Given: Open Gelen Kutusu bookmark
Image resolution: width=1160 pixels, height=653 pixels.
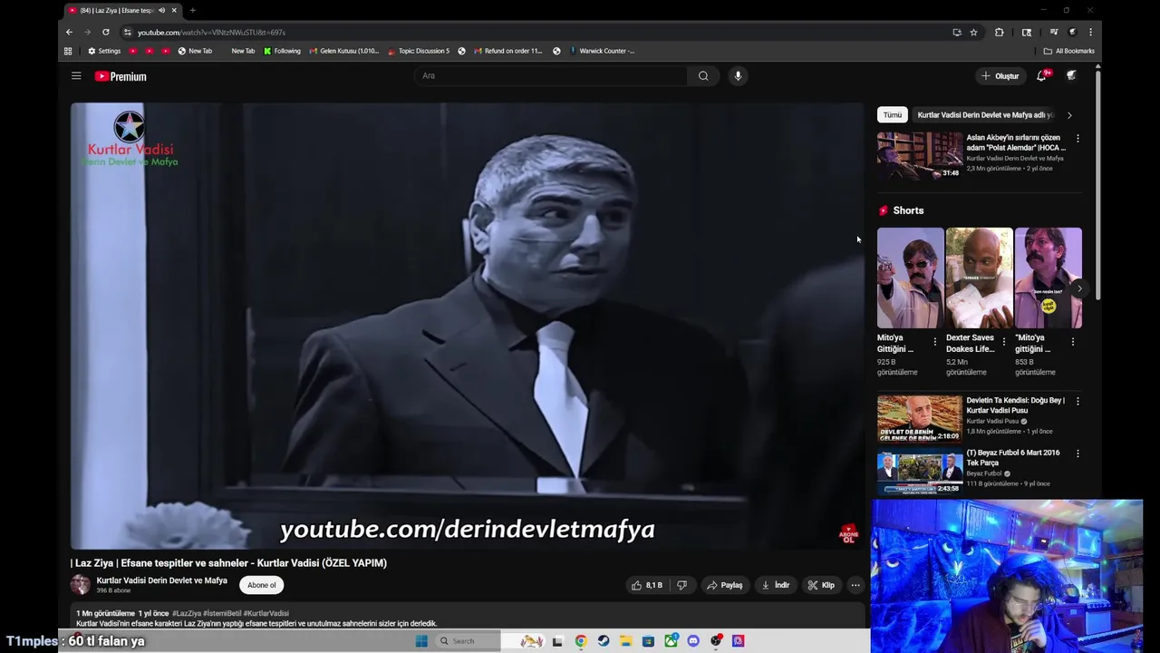Looking at the screenshot, I should point(344,51).
